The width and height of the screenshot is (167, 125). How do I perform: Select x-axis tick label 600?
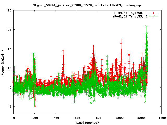pyautogui.click(x=77, y=118)
